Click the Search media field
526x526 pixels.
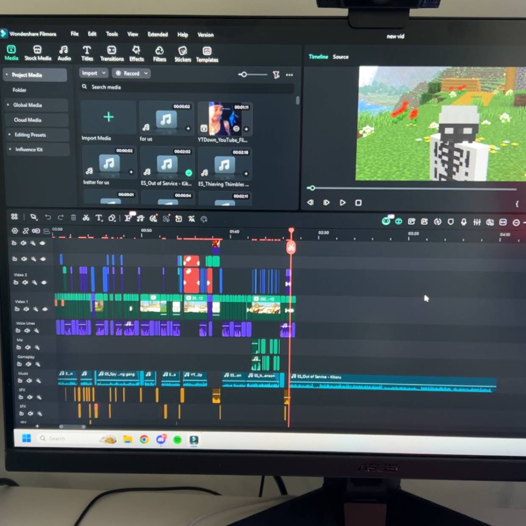point(187,87)
